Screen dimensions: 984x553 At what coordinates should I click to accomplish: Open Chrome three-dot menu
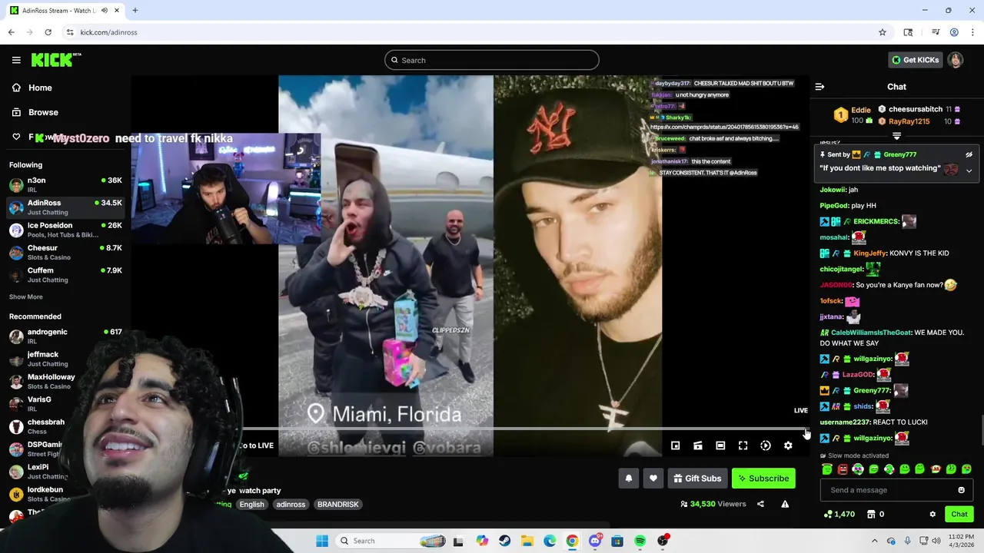[x=972, y=32]
